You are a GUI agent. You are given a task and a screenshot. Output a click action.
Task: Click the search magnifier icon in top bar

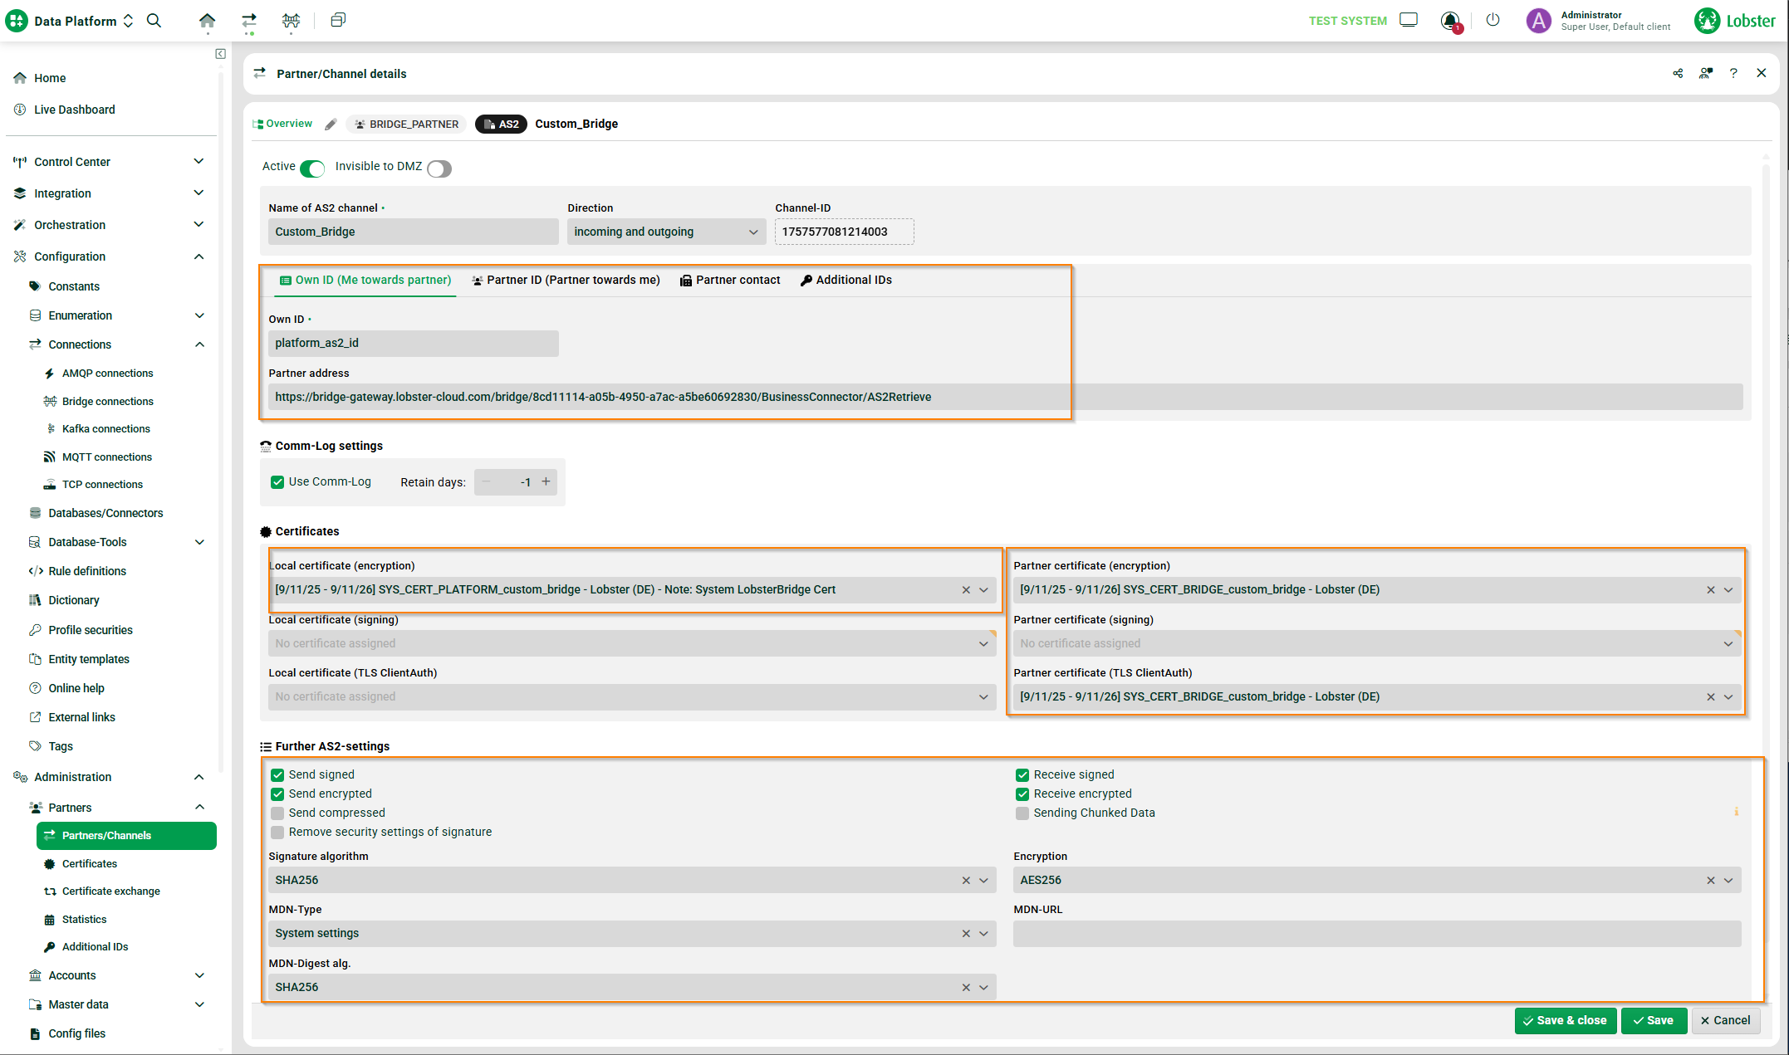154,20
